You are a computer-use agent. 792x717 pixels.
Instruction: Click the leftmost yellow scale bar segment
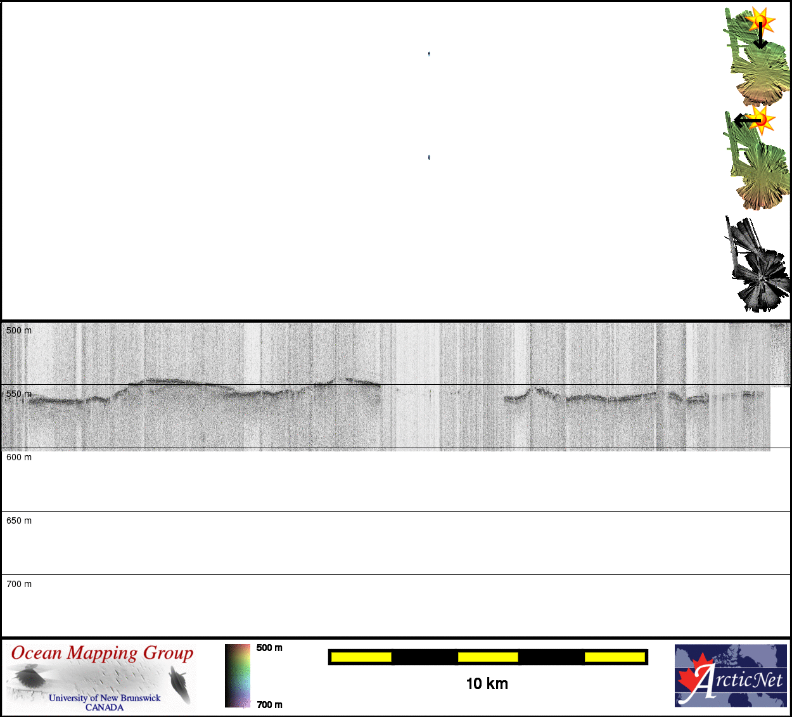tap(361, 657)
